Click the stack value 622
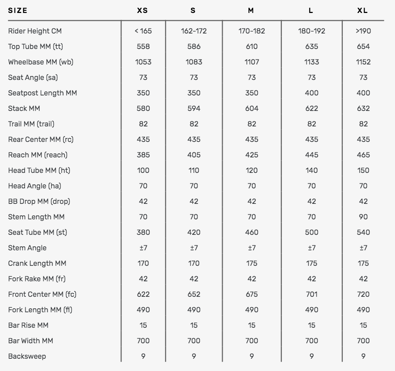The image size is (395, 371). [311, 108]
